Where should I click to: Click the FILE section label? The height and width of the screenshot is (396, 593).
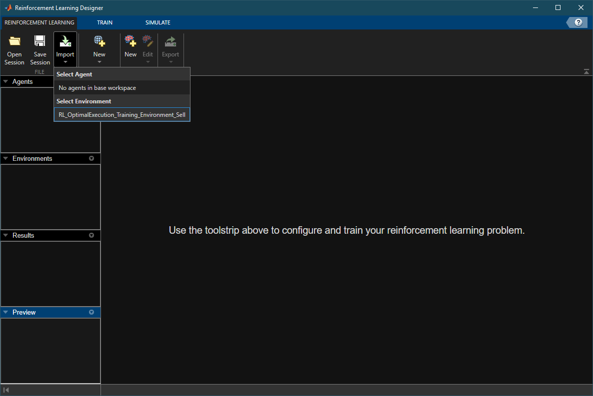[x=39, y=72]
